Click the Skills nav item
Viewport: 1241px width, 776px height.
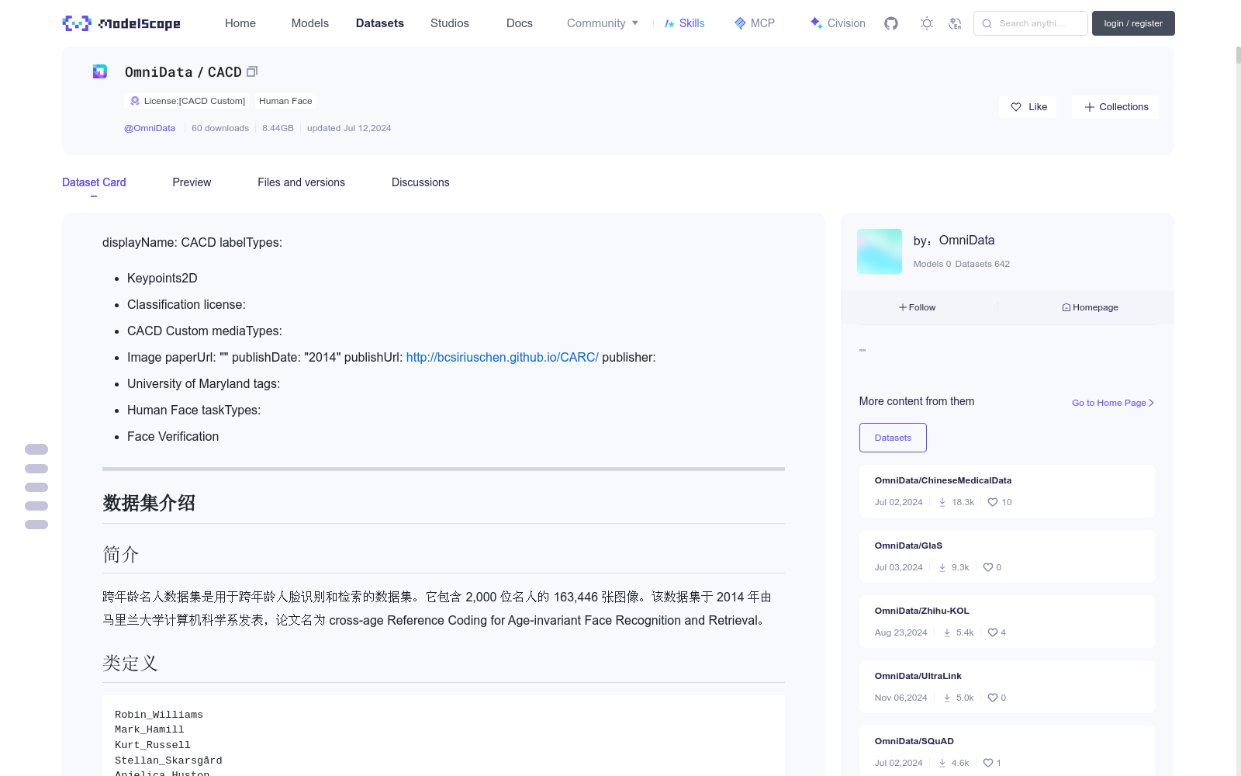(684, 23)
